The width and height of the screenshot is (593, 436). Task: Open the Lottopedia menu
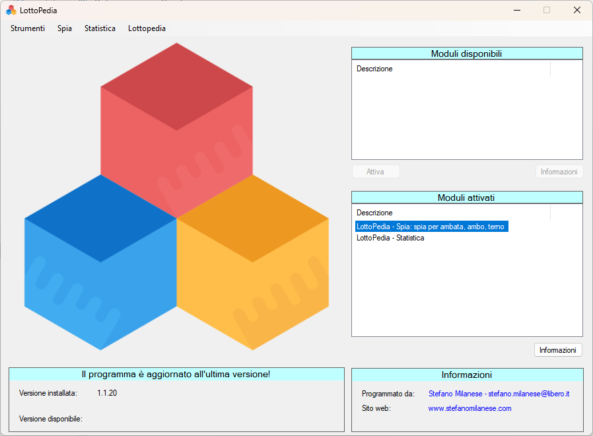(x=147, y=28)
